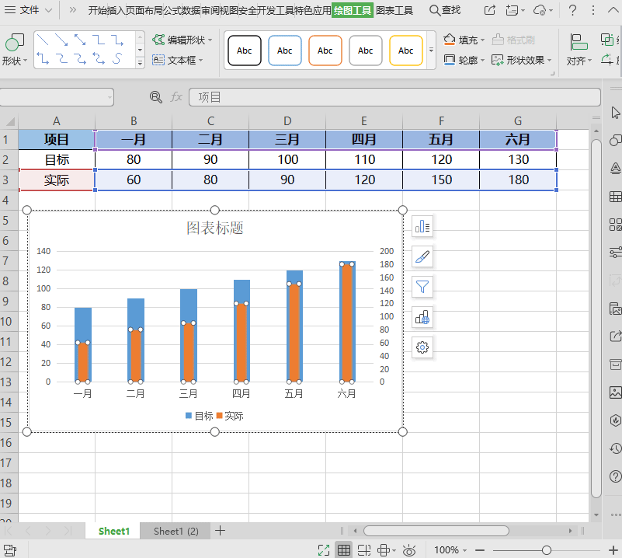
Task: Click the zoom magnifier icon beside fx
Action: [155, 97]
